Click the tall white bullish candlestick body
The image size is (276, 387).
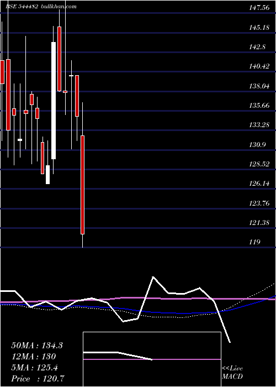pos(54,101)
